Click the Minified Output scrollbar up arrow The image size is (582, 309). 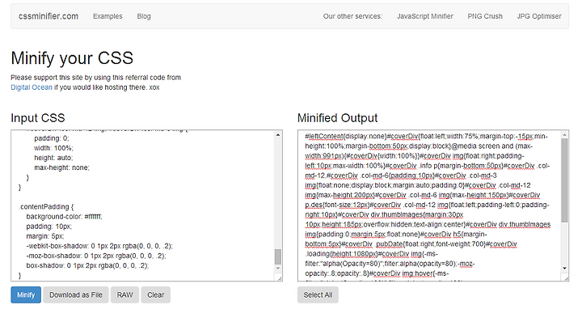point(564,135)
